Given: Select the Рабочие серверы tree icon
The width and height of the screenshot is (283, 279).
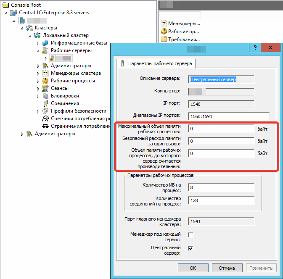Looking at the screenshot, I should click(x=45, y=51).
